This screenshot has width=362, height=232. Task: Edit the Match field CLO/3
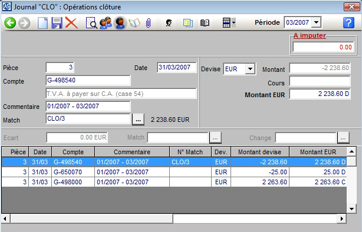[x=88, y=119]
